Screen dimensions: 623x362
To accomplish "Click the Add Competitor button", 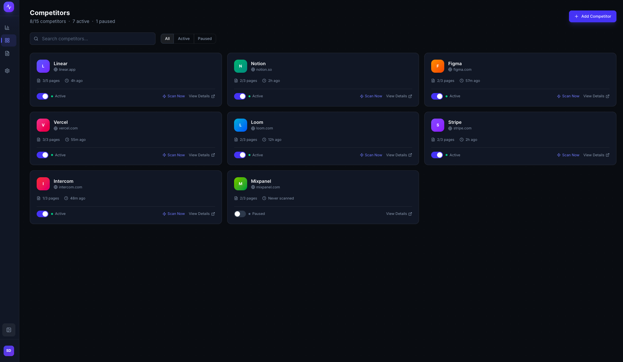I will pos(593,16).
